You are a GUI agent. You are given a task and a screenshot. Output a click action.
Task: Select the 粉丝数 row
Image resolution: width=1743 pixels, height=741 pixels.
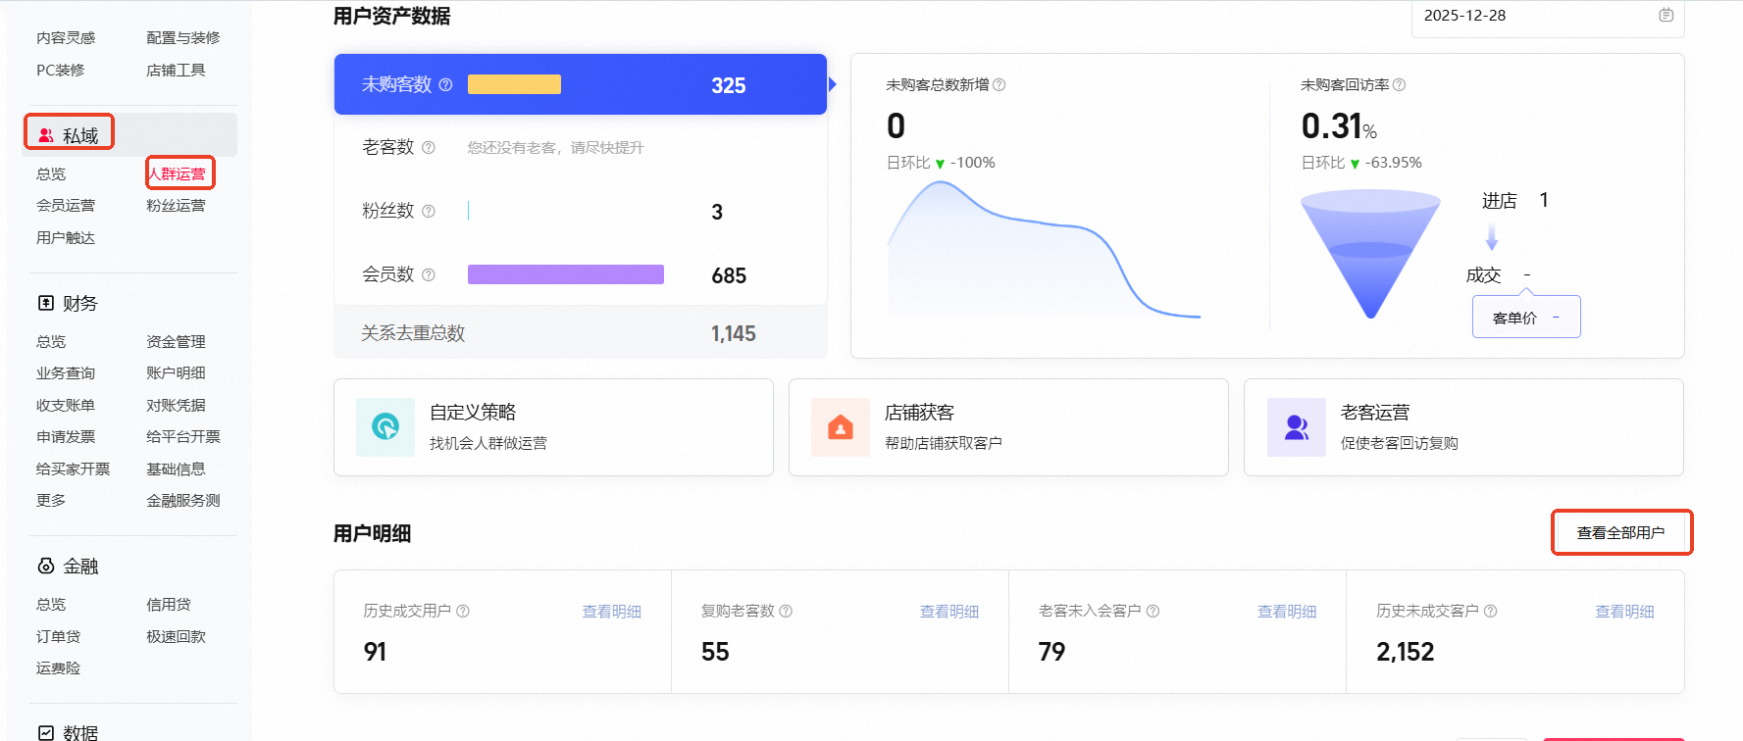(581, 212)
